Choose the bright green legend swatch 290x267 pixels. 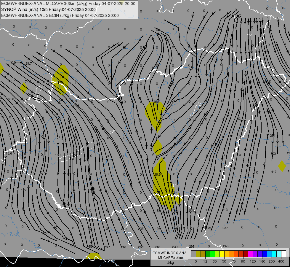point(212,254)
